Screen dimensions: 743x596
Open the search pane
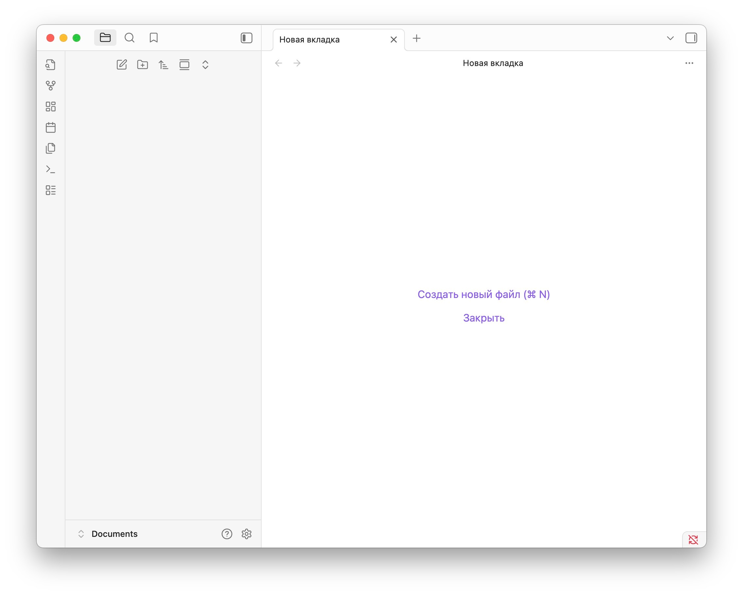point(129,38)
